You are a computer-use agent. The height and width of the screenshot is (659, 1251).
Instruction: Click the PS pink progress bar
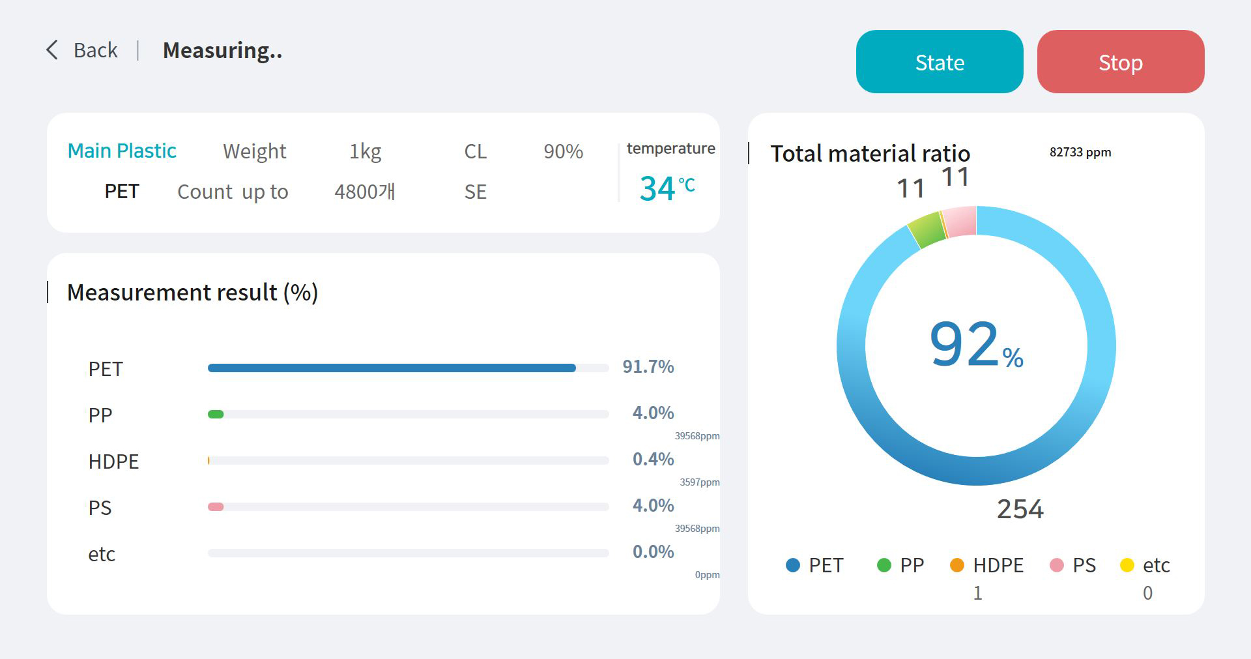[216, 507]
